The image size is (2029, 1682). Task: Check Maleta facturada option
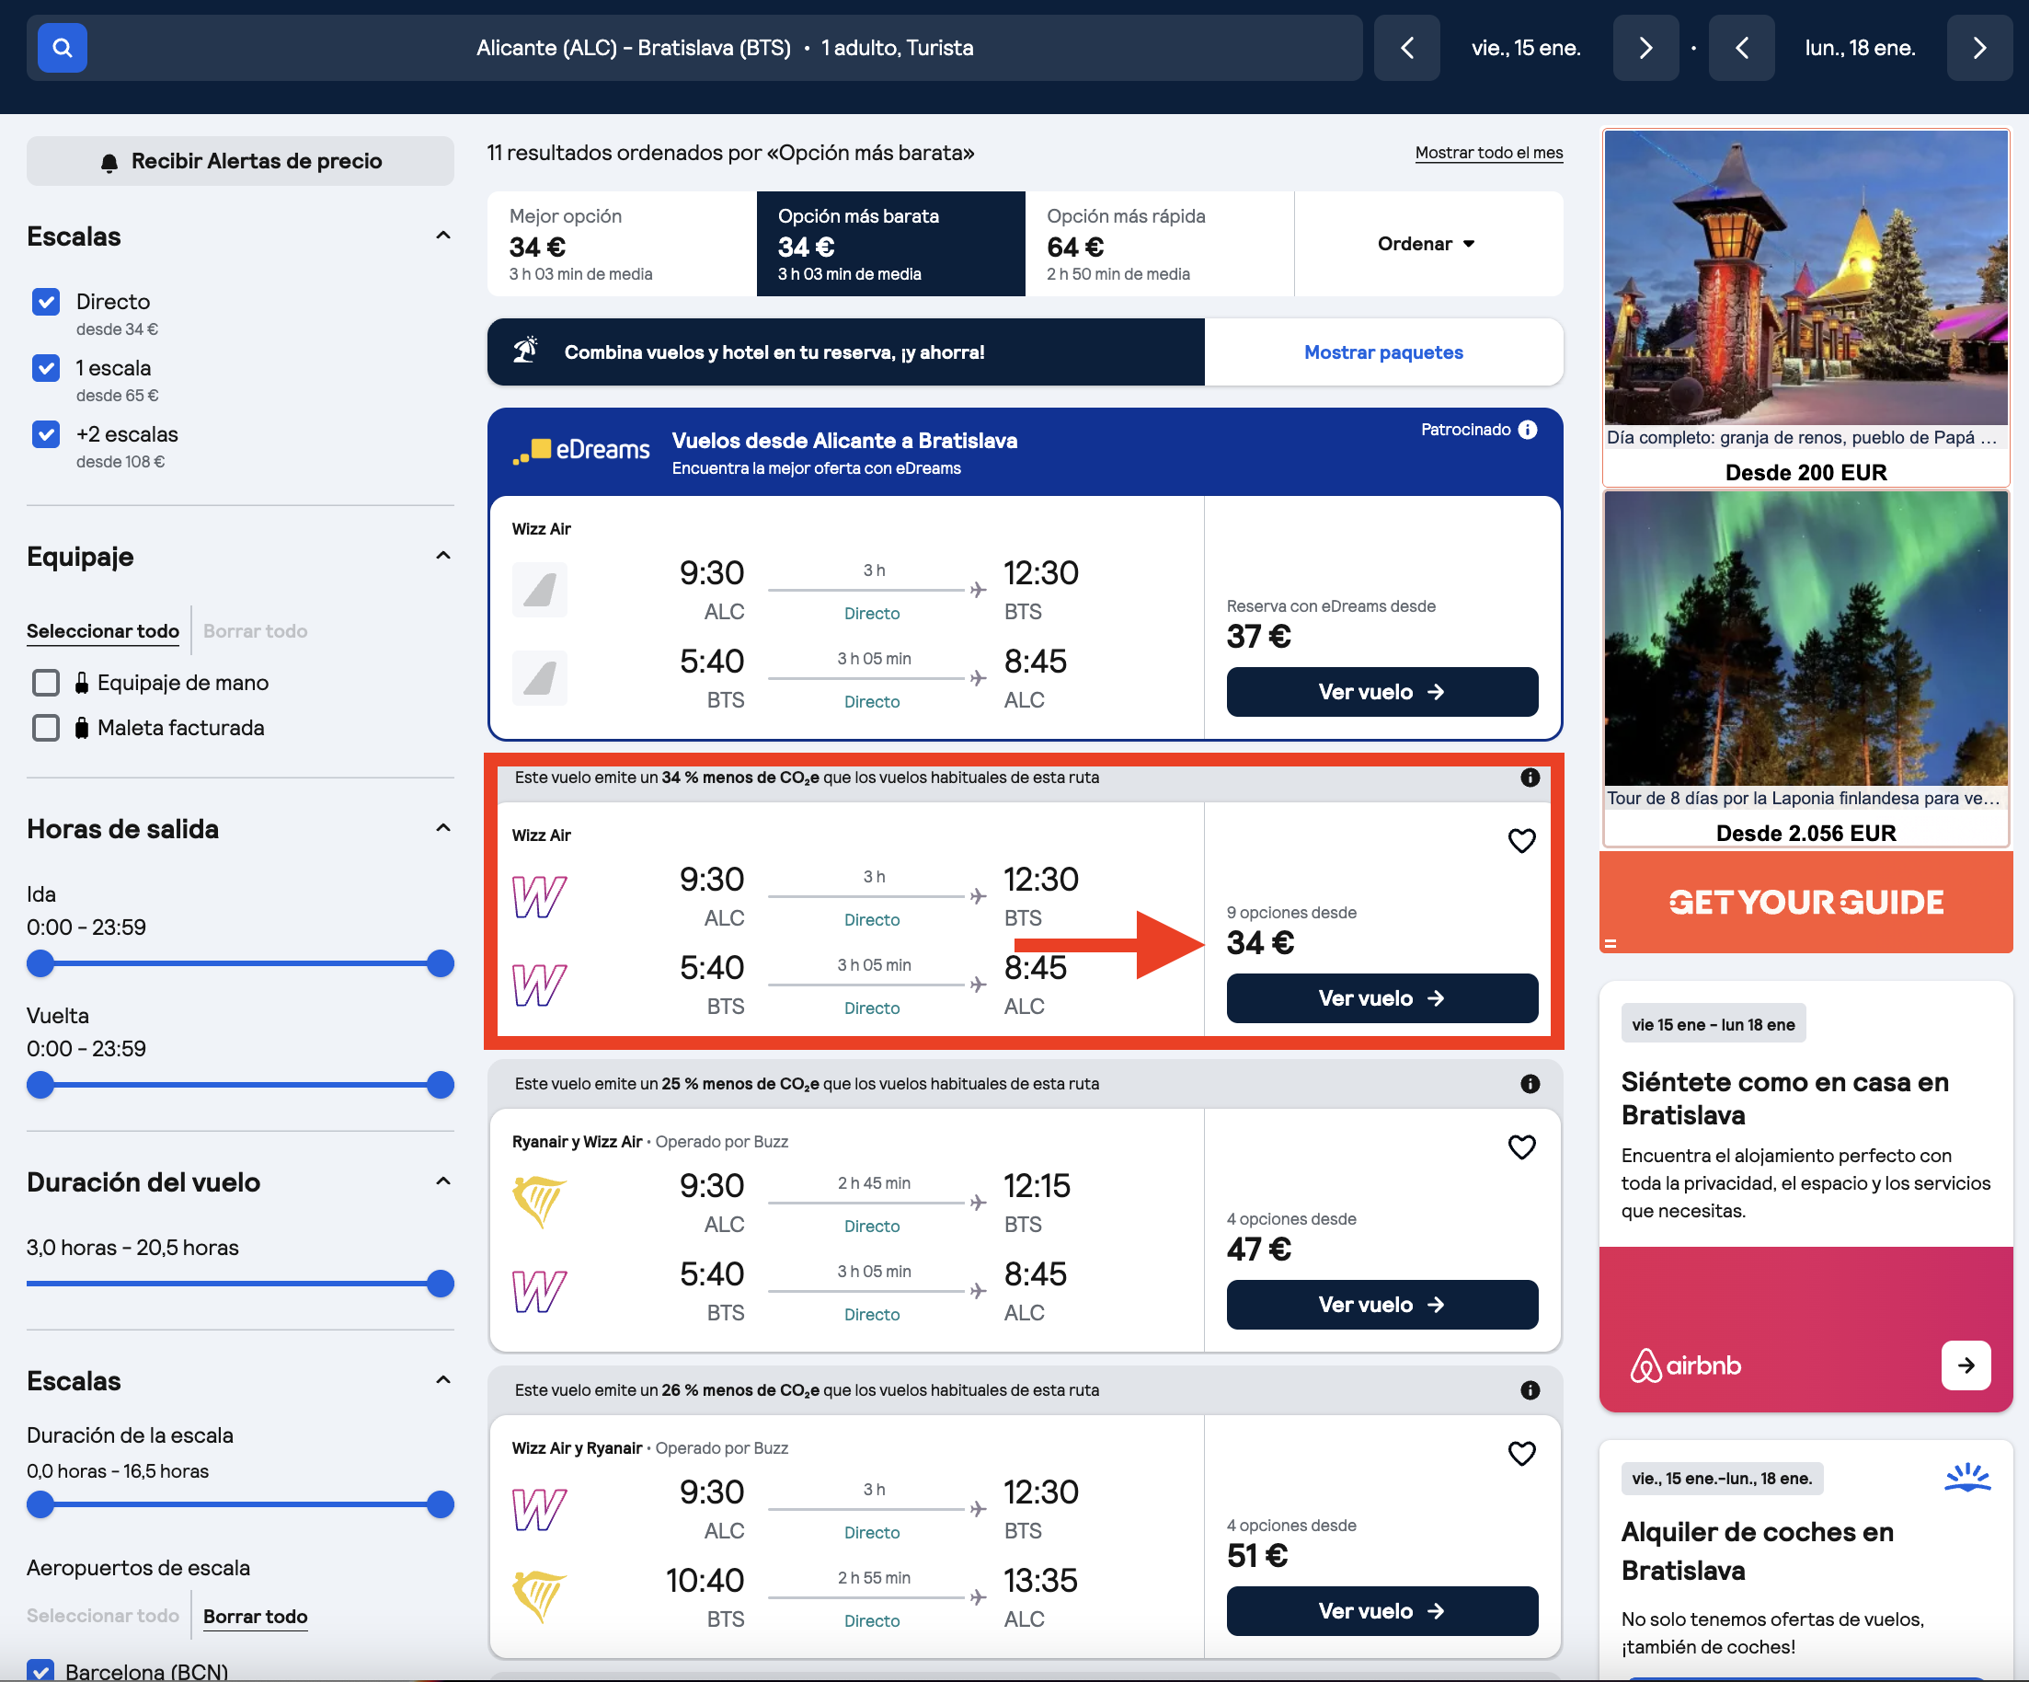tap(45, 728)
